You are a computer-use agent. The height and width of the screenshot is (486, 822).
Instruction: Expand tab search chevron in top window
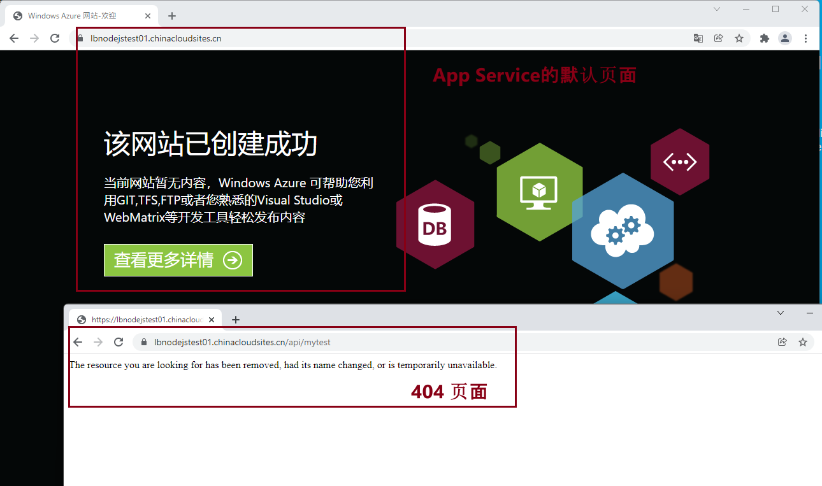[717, 9]
